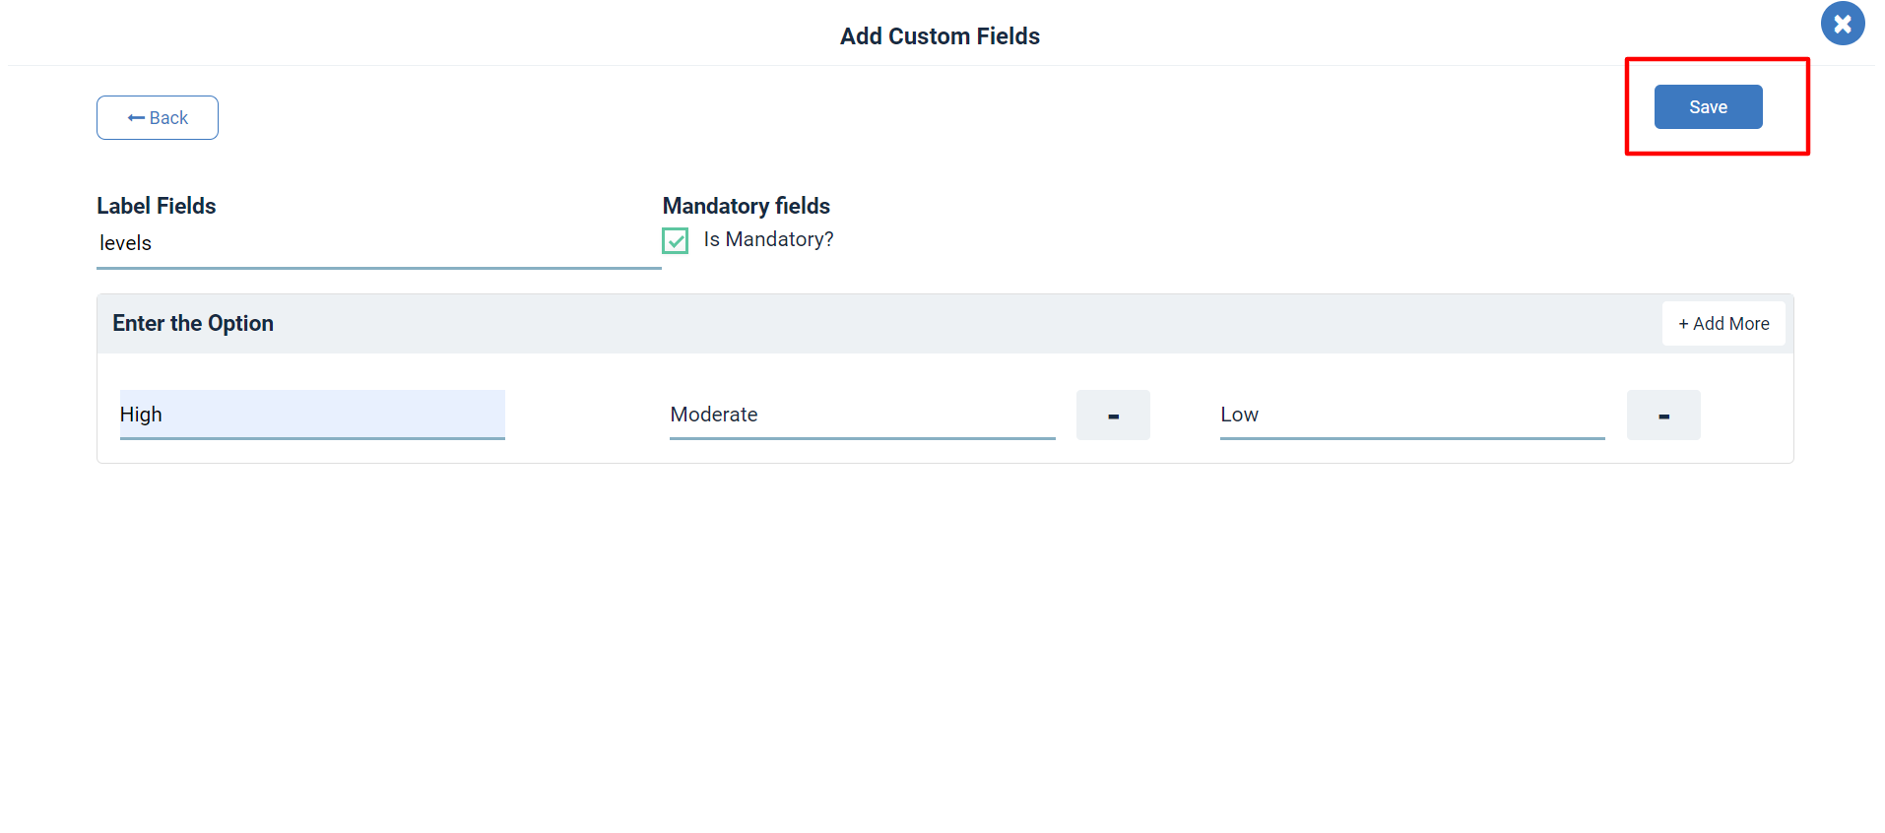Click the word levels in label input
1885x833 pixels.
pyautogui.click(x=125, y=243)
